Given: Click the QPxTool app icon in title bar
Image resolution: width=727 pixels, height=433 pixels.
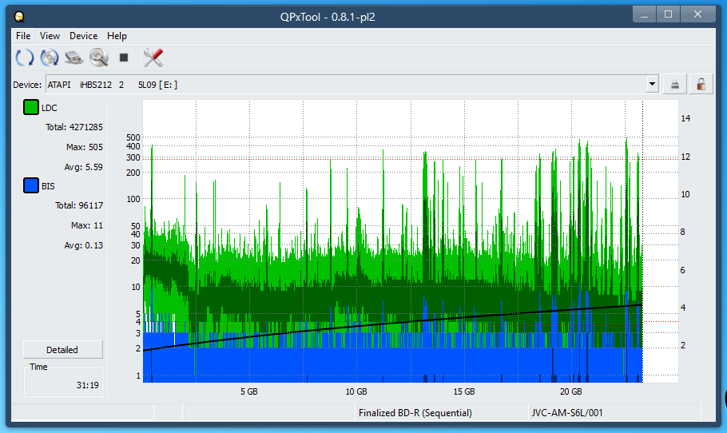Looking at the screenshot, I should point(19,15).
